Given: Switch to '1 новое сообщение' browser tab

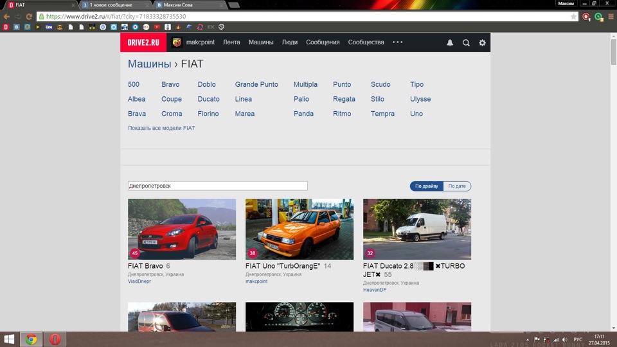Looking at the screenshot, I should coord(115,5).
